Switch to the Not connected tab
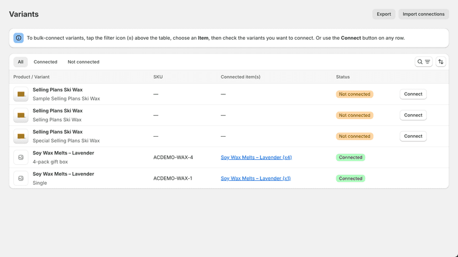Image resolution: width=458 pixels, height=257 pixels. click(x=84, y=62)
